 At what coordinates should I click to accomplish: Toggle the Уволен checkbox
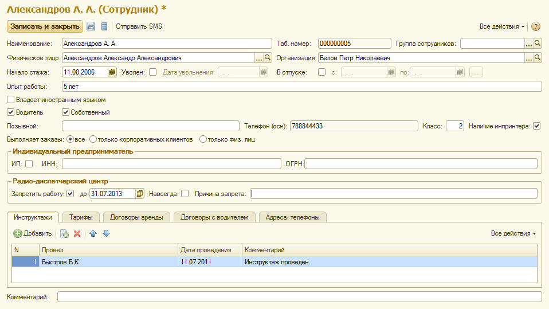tap(152, 72)
